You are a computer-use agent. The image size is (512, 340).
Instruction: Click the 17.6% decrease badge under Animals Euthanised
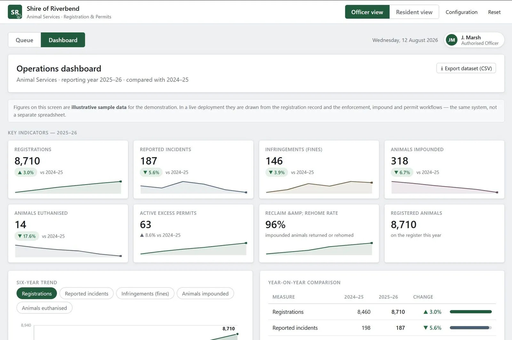point(27,236)
